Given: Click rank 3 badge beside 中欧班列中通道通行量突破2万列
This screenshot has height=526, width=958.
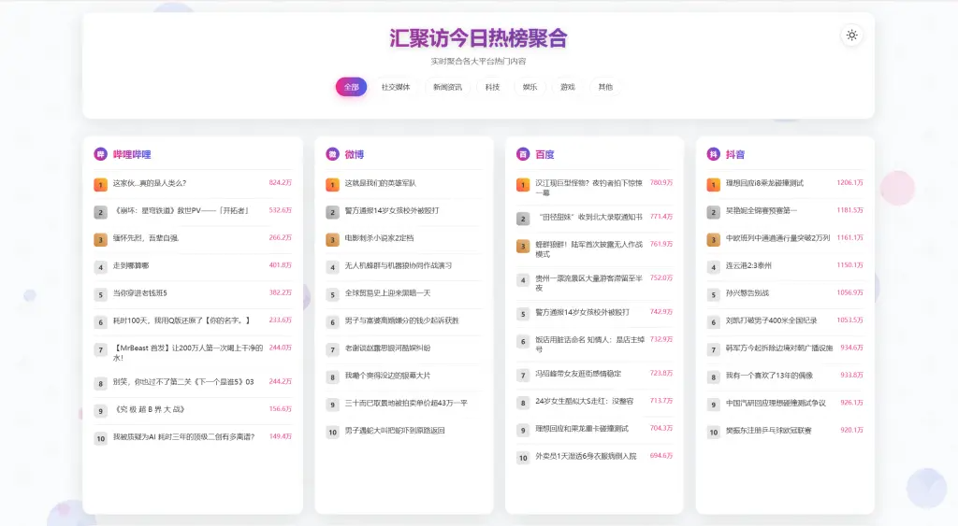Looking at the screenshot, I should point(714,240).
